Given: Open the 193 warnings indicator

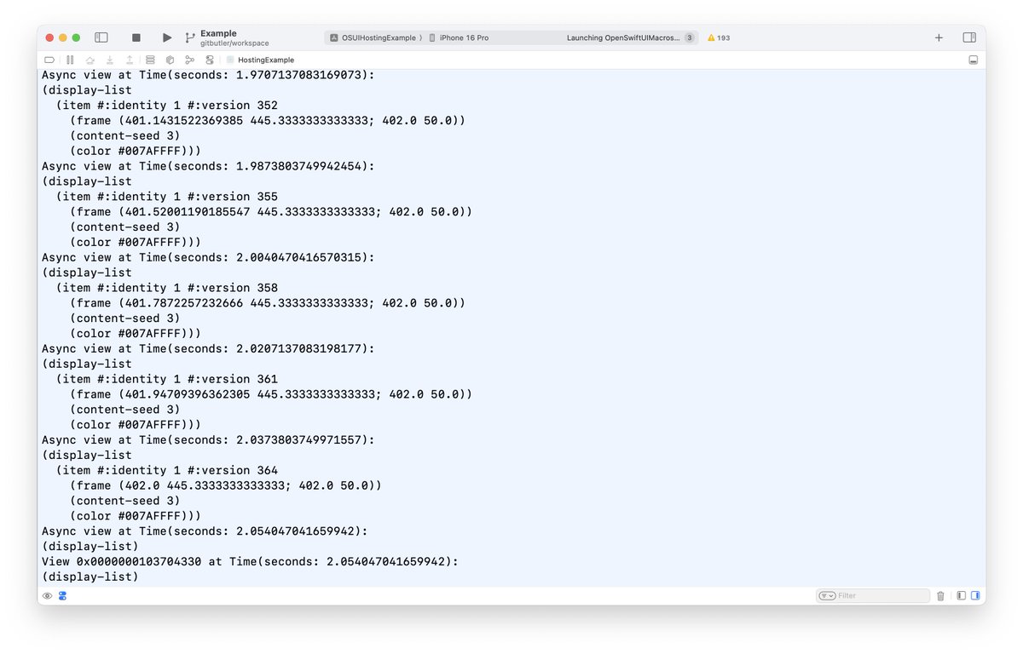Looking at the screenshot, I should (719, 37).
